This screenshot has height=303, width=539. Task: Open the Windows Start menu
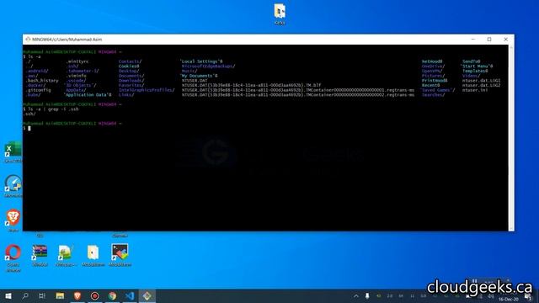point(8,295)
